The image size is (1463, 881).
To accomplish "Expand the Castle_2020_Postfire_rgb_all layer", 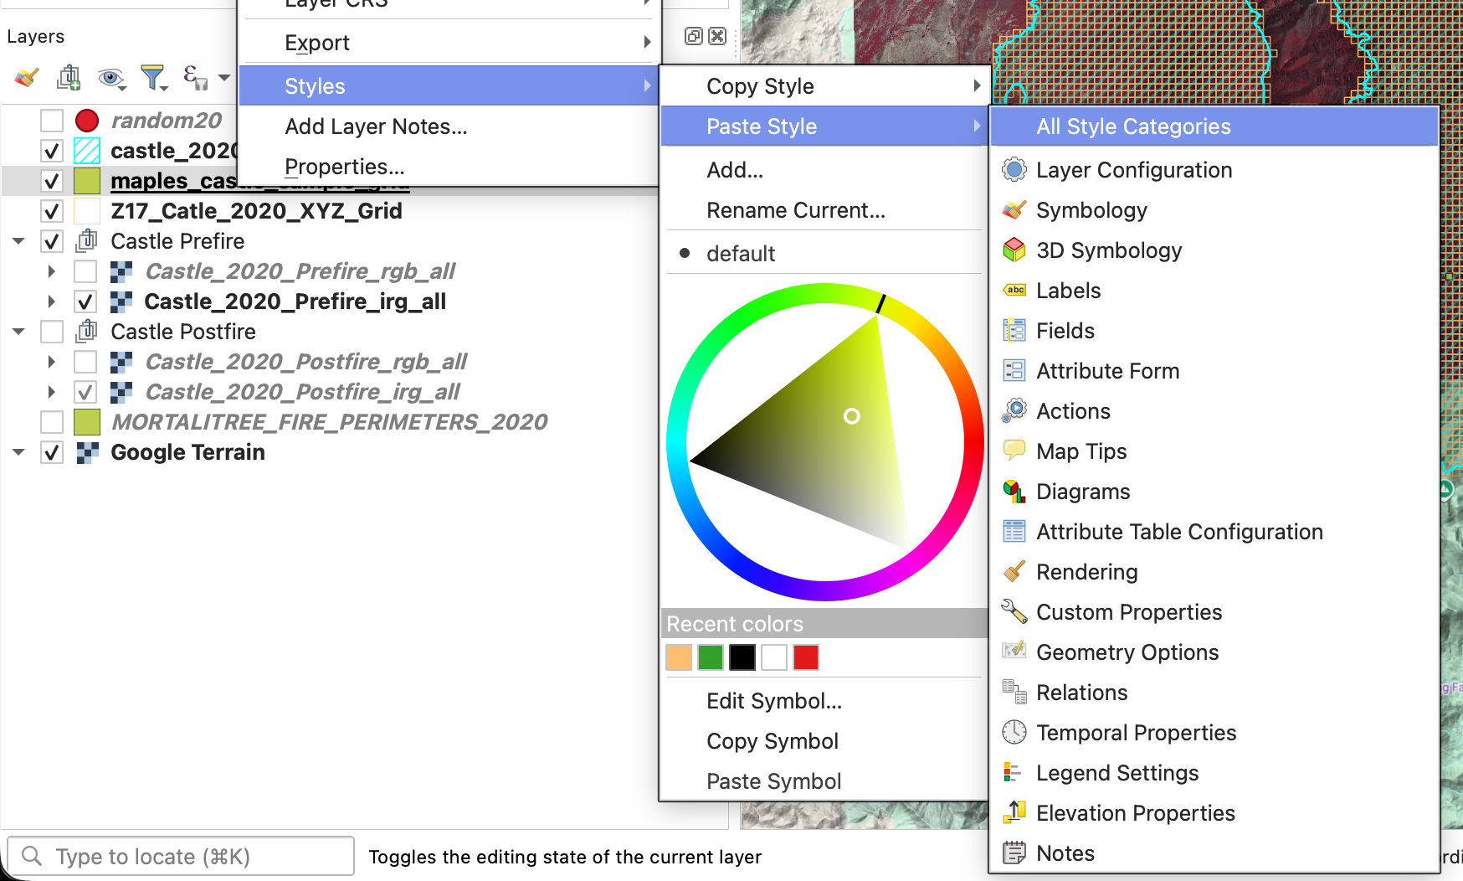I will (x=52, y=362).
